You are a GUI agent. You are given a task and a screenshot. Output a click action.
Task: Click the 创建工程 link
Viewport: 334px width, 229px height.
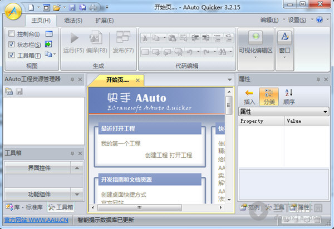(x=156, y=155)
